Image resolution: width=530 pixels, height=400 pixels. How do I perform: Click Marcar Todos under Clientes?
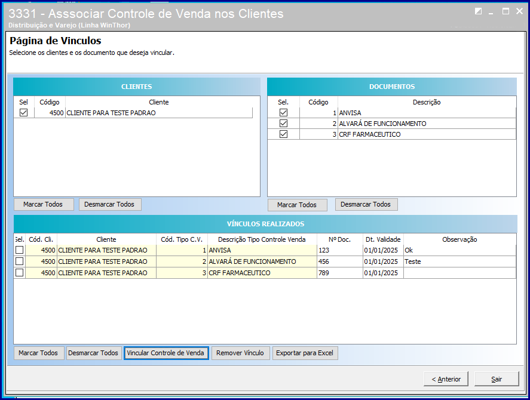(x=44, y=204)
